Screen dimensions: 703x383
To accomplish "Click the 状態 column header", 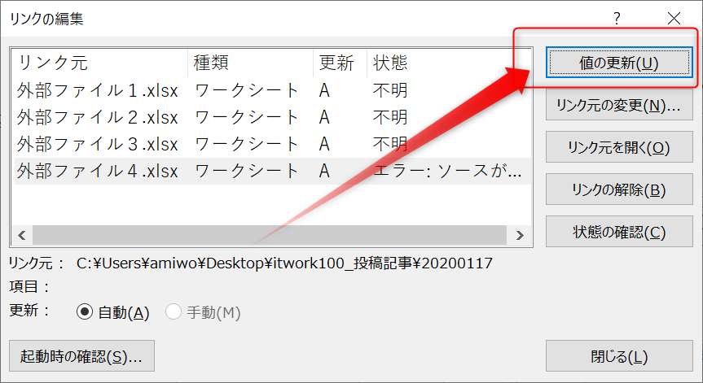I will 391,63.
